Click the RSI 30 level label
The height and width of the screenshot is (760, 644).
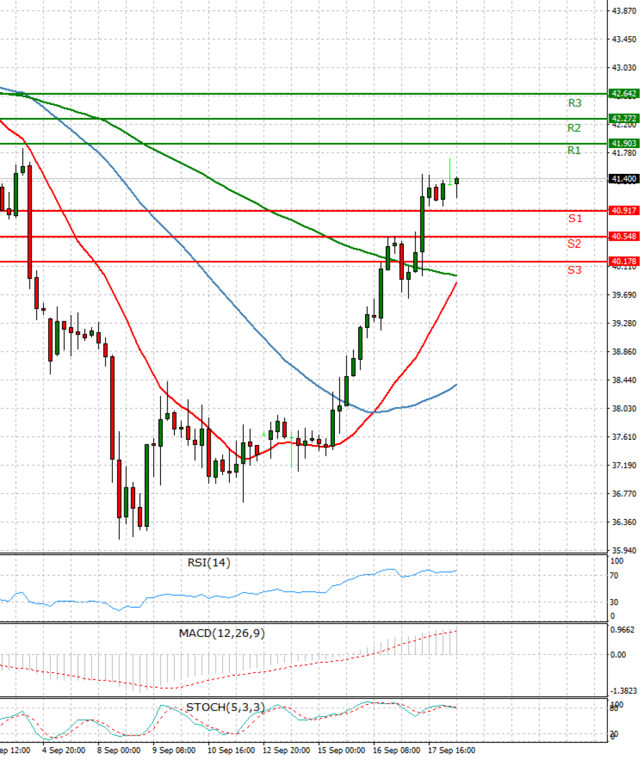[x=614, y=602]
